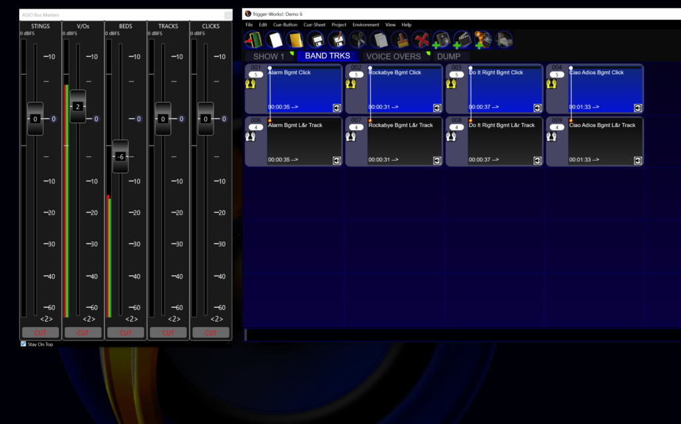
Task: Click the <2> output label under STINGS
Action: pos(46,319)
